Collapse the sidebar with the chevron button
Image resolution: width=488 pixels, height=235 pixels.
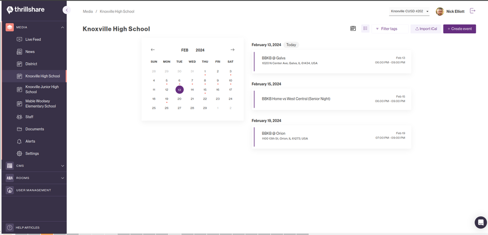coord(67,10)
